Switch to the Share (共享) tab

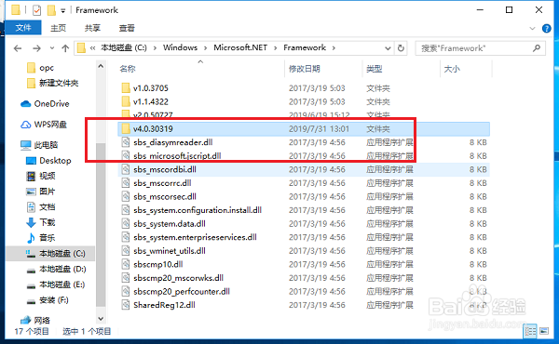[92, 28]
